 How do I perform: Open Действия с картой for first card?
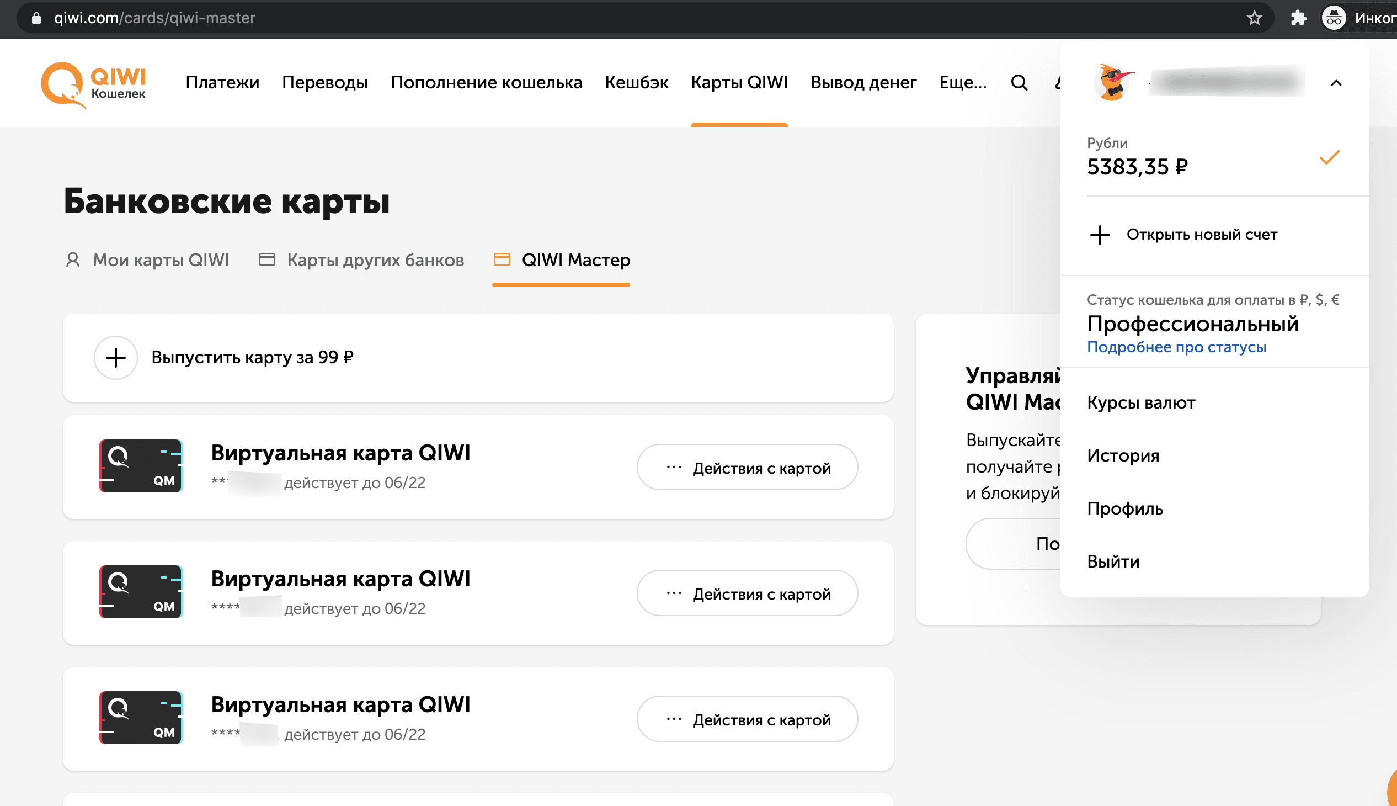coord(748,468)
